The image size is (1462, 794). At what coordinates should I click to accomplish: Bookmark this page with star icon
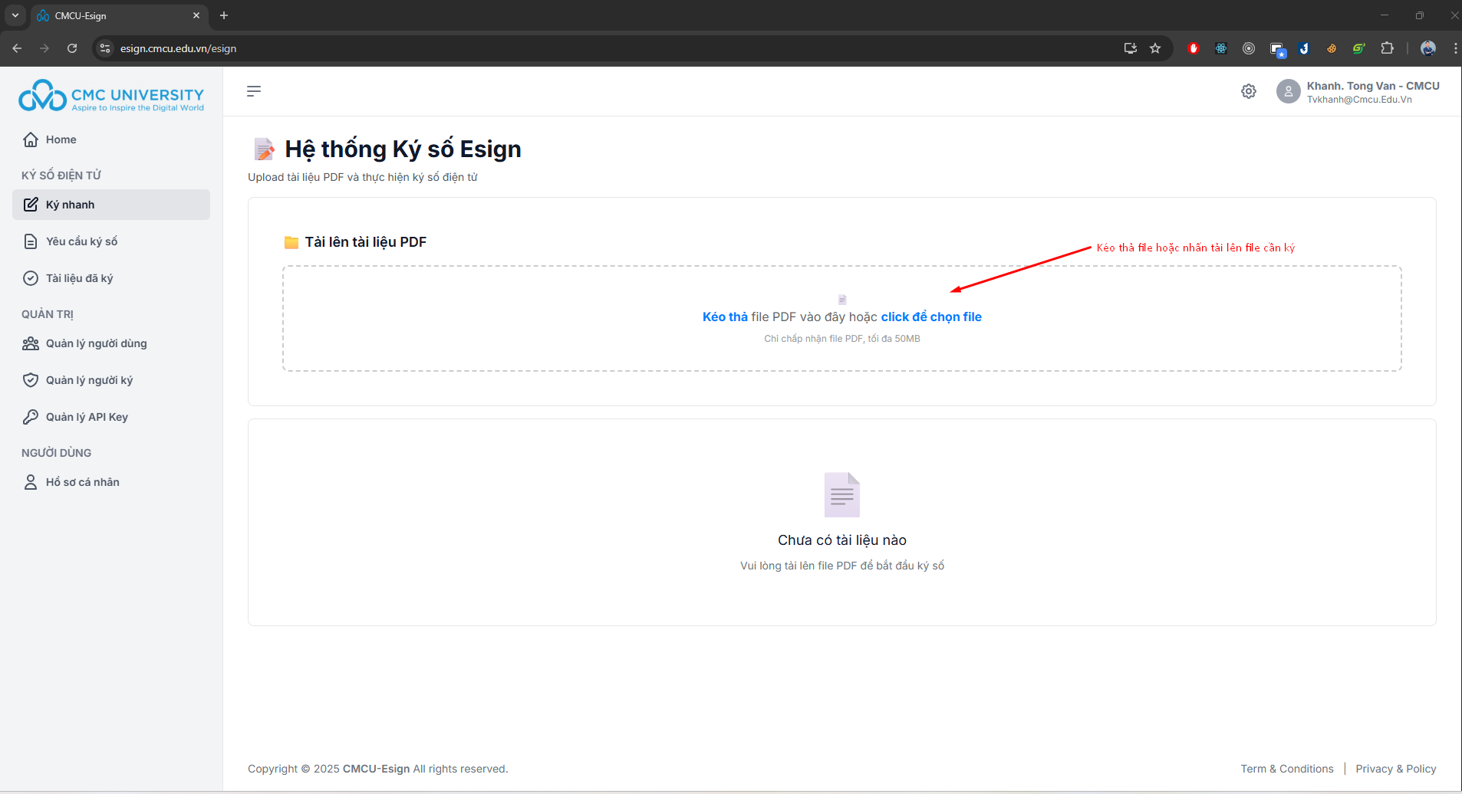pyautogui.click(x=1155, y=48)
